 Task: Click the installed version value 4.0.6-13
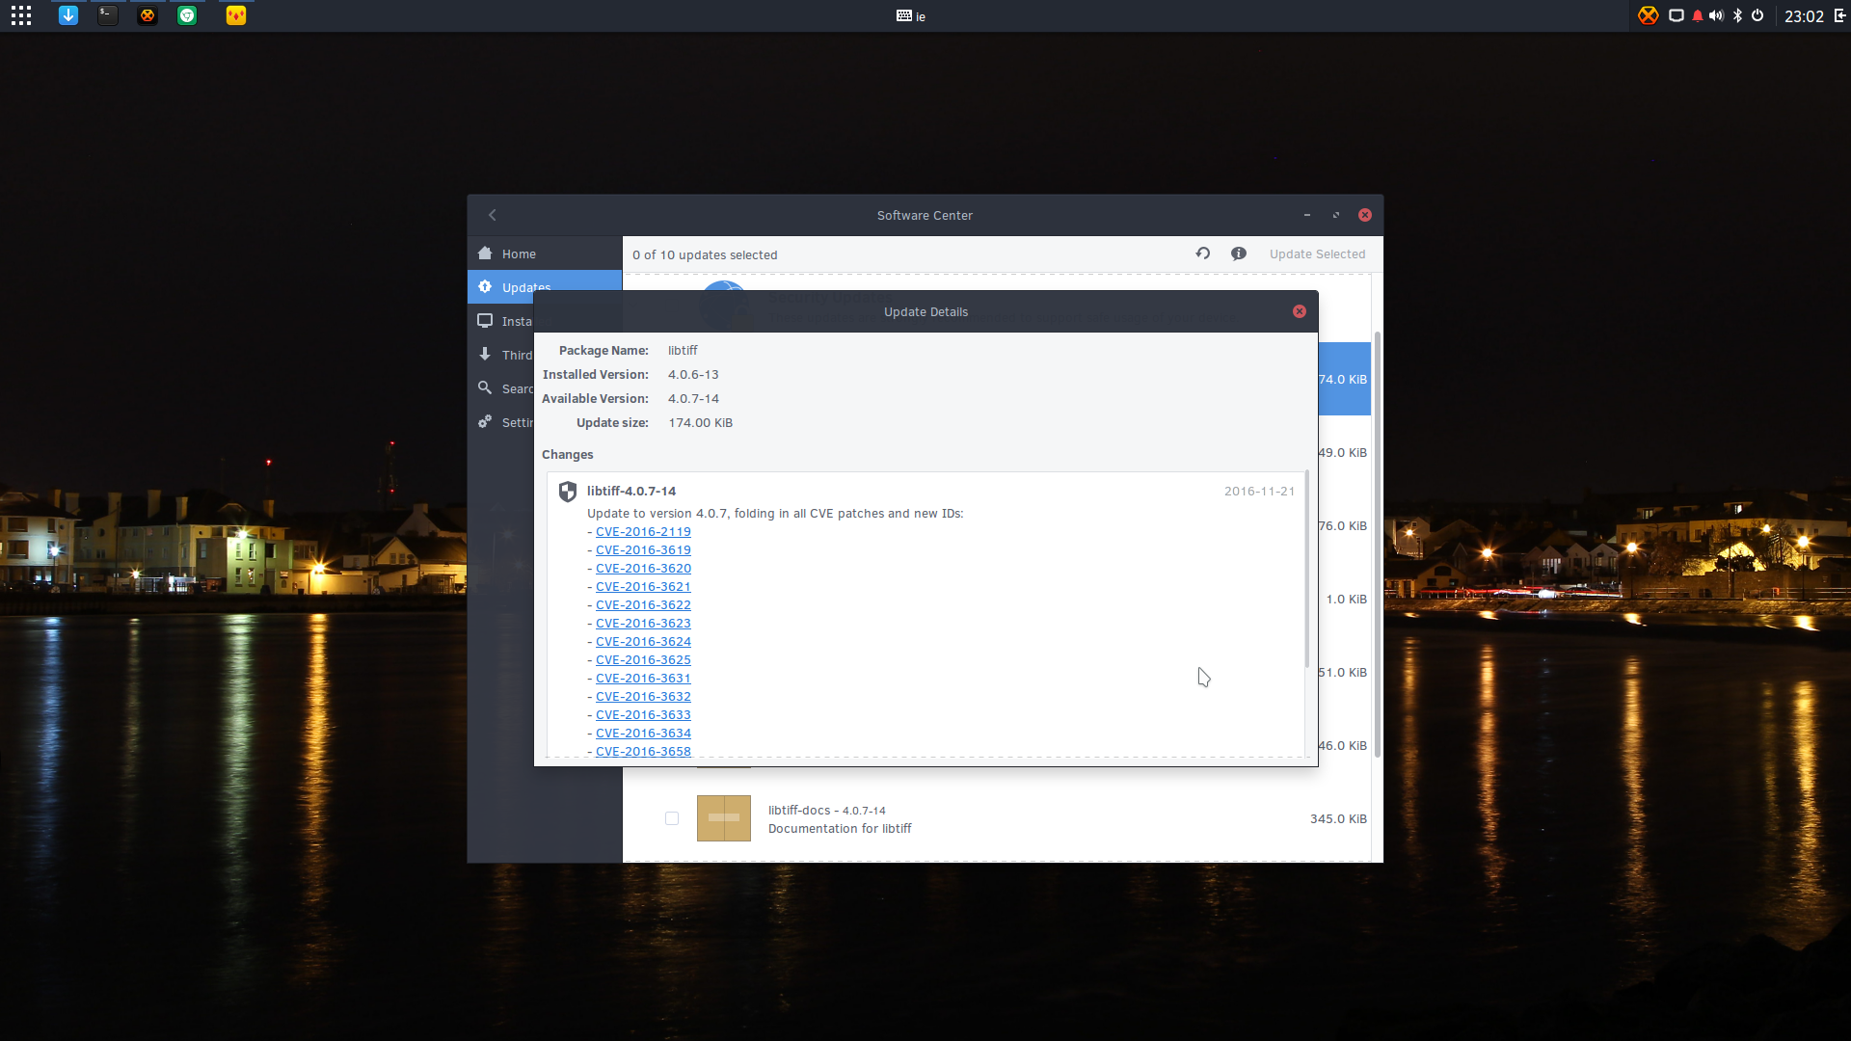pos(693,375)
